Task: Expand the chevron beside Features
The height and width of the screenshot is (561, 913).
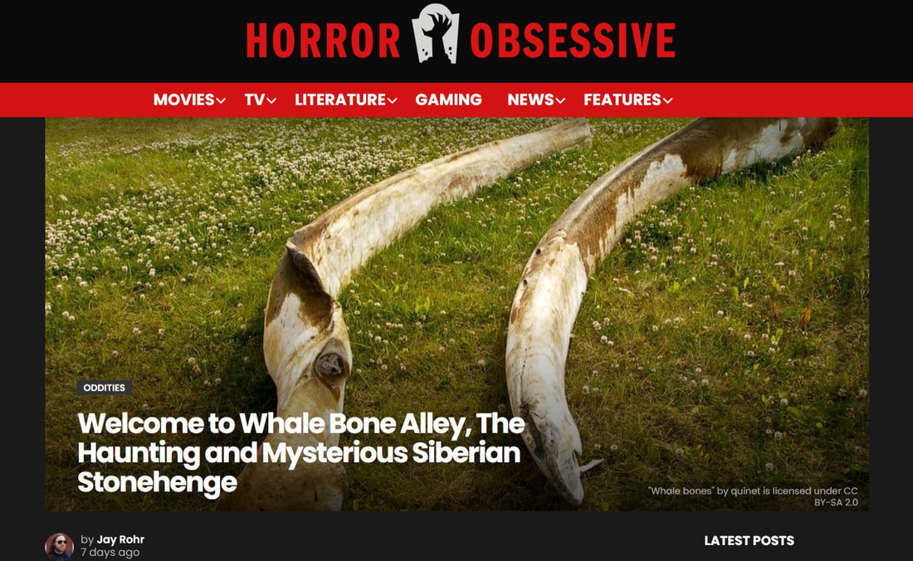Action: click(668, 100)
